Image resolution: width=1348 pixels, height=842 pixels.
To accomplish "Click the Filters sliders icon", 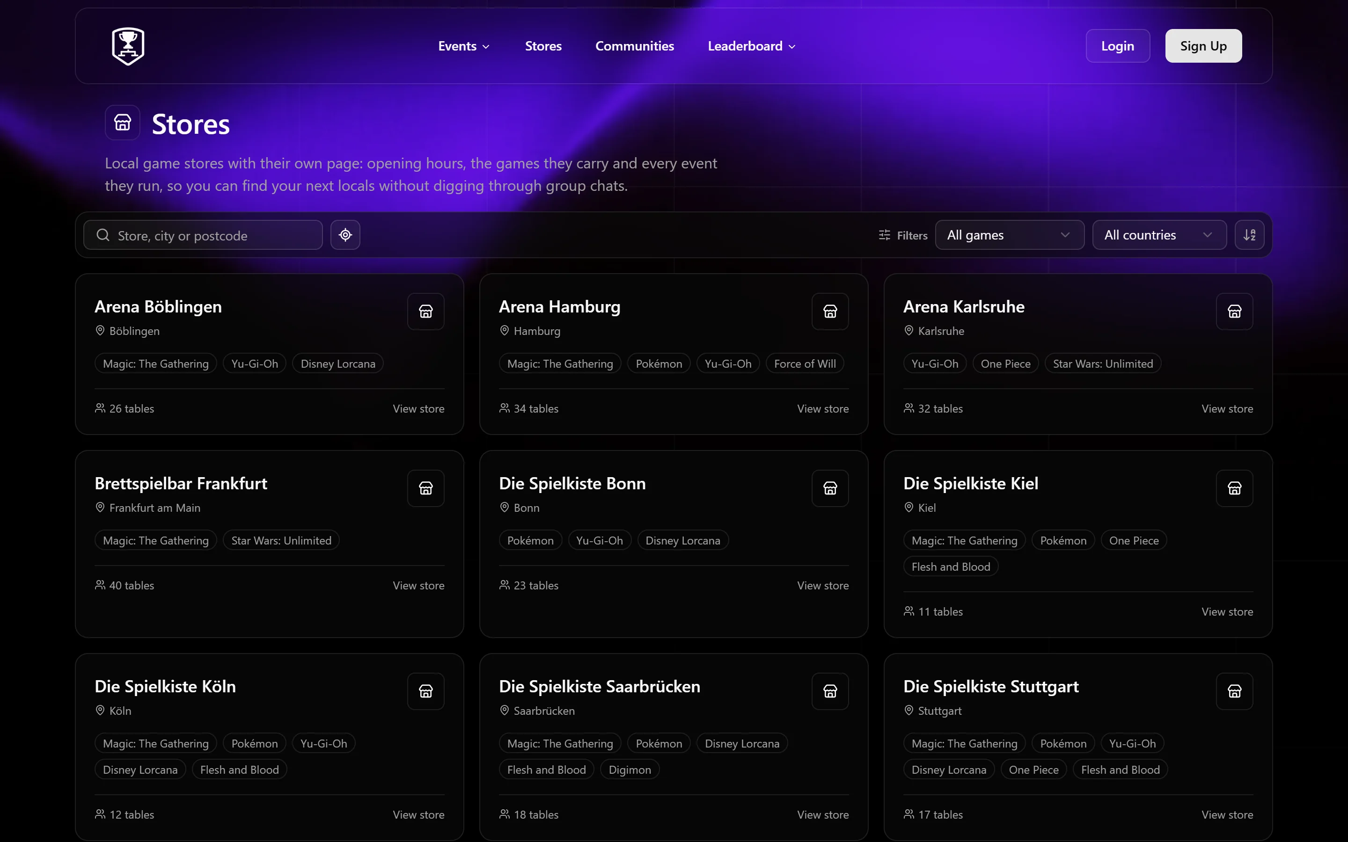I will [884, 235].
